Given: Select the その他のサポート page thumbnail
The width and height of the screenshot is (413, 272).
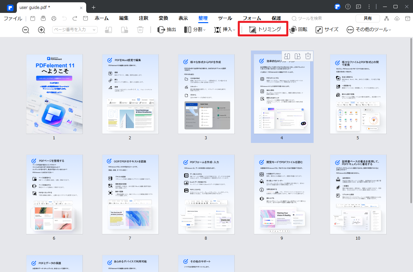Looking at the screenshot, I should pyautogui.click(x=206, y=263).
